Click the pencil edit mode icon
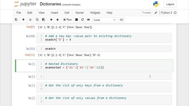This screenshot has width=189, height=106. pos(156,13)
